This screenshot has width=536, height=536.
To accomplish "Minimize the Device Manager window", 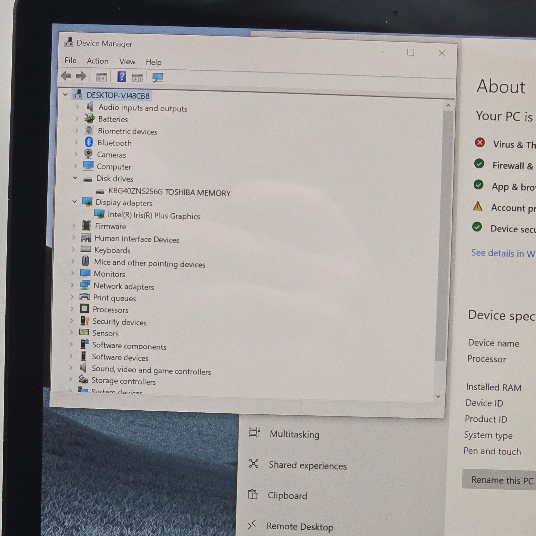I will pos(380,51).
